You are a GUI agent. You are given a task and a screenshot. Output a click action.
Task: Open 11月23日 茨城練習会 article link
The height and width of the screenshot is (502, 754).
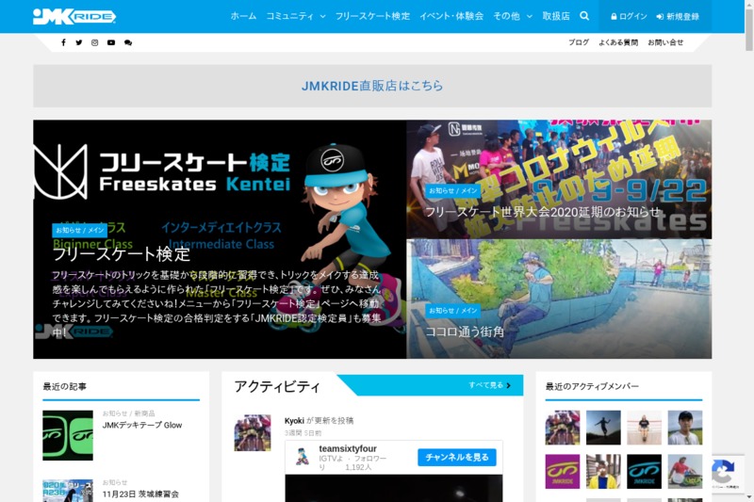(x=140, y=494)
